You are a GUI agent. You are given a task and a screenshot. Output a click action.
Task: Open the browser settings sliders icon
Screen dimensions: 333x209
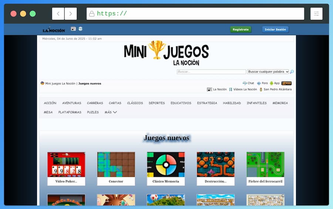point(316,14)
